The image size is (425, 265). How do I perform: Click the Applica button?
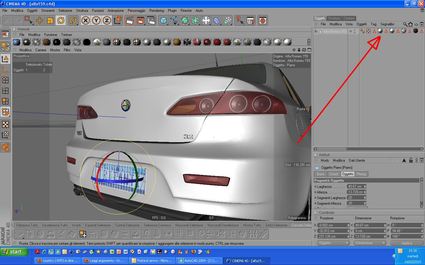tap(406, 243)
